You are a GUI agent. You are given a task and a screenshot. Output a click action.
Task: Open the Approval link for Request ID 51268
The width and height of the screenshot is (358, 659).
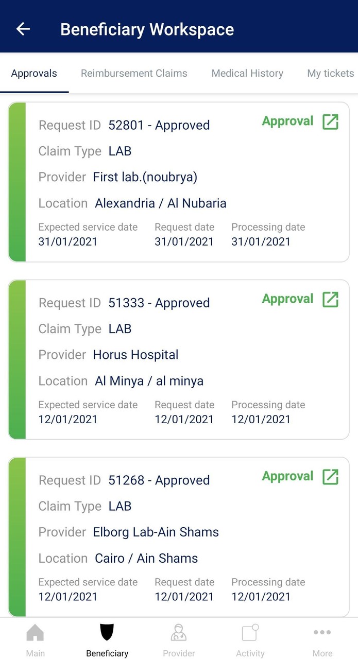[x=300, y=476]
